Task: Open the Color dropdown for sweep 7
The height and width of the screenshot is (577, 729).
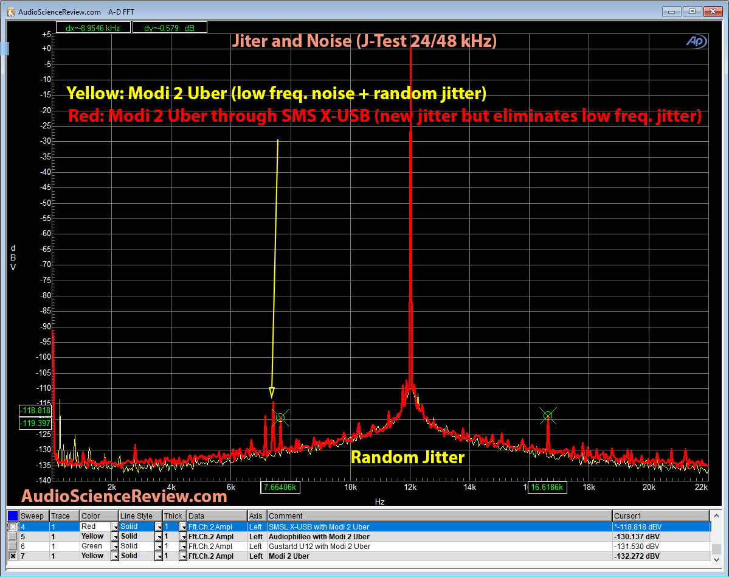Action: 114,556
